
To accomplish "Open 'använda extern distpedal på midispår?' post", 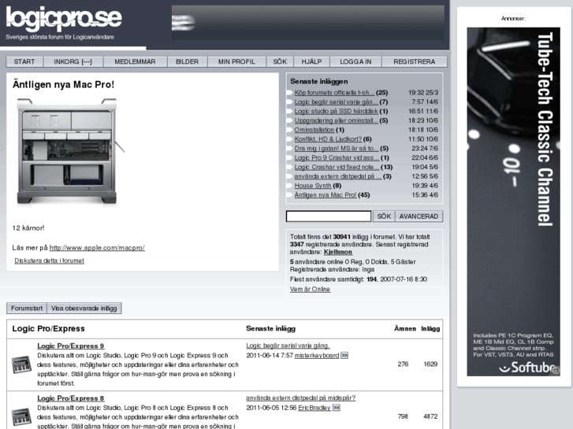I will (x=301, y=398).
